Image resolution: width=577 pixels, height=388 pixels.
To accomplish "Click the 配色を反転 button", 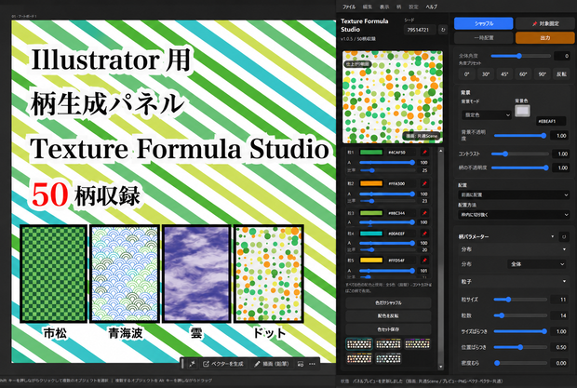I will (388, 316).
